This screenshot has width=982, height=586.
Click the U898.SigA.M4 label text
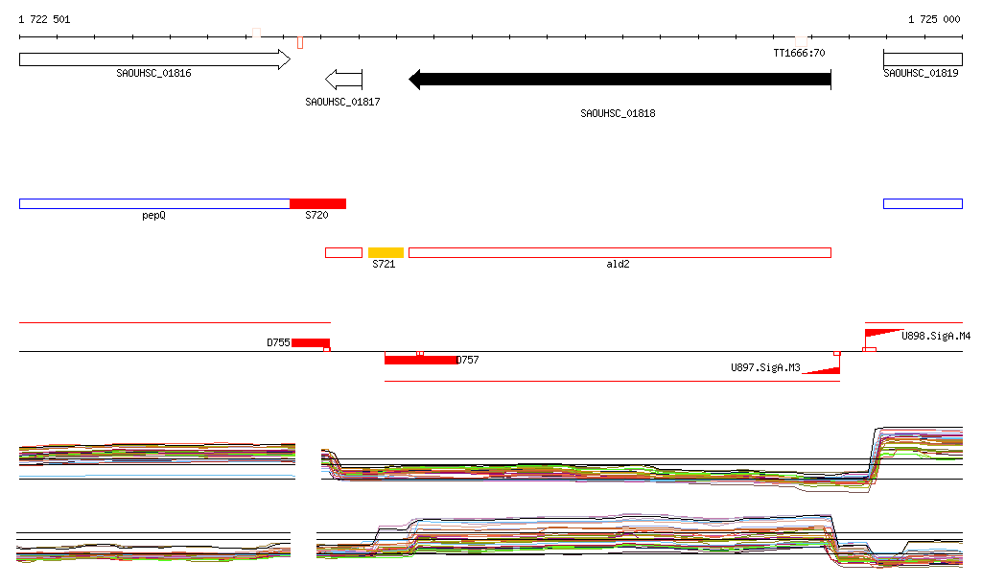[x=936, y=336]
